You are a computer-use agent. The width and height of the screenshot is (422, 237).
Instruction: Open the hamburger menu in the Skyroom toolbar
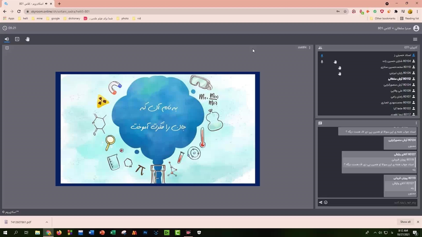pos(415,39)
